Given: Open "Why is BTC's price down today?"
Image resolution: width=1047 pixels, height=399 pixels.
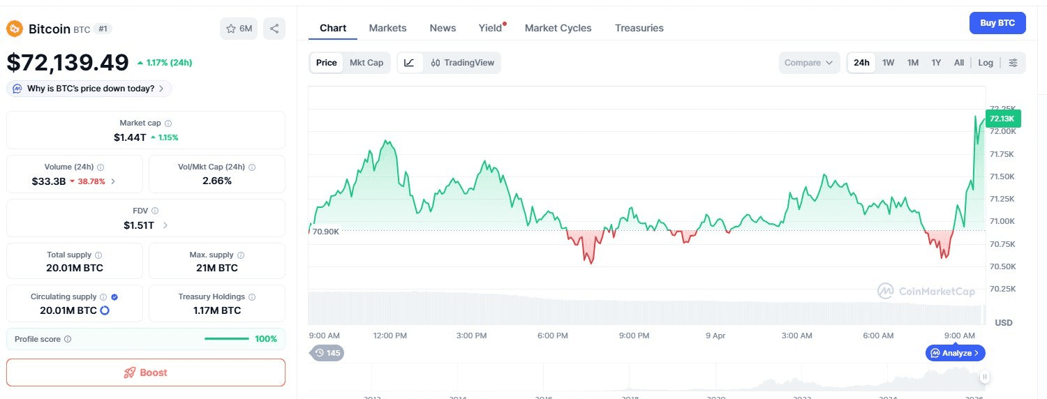Looking at the screenshot, I should [90, 89].
